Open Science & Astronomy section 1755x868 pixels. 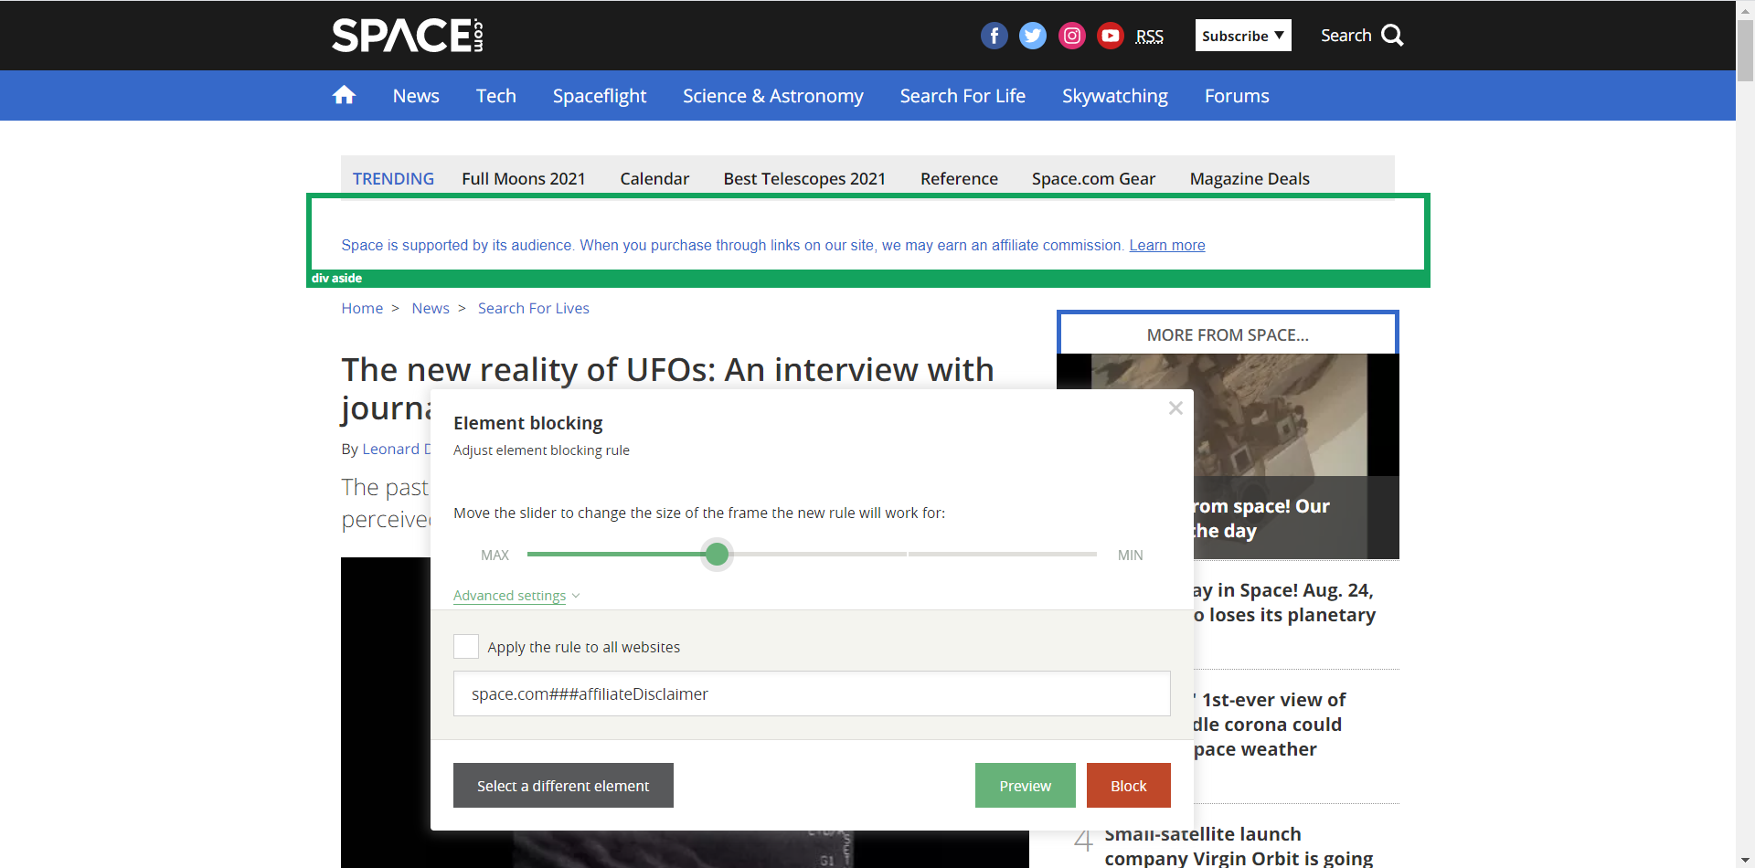[x=773, y=96]
